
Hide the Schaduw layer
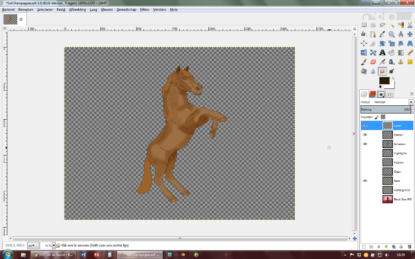pos(365,144)
